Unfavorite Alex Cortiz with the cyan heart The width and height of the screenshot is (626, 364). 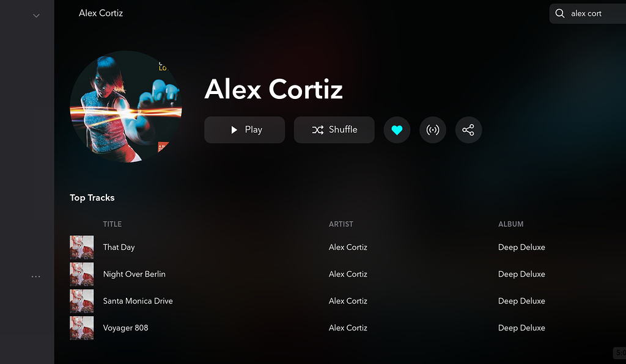click(397, 130)
